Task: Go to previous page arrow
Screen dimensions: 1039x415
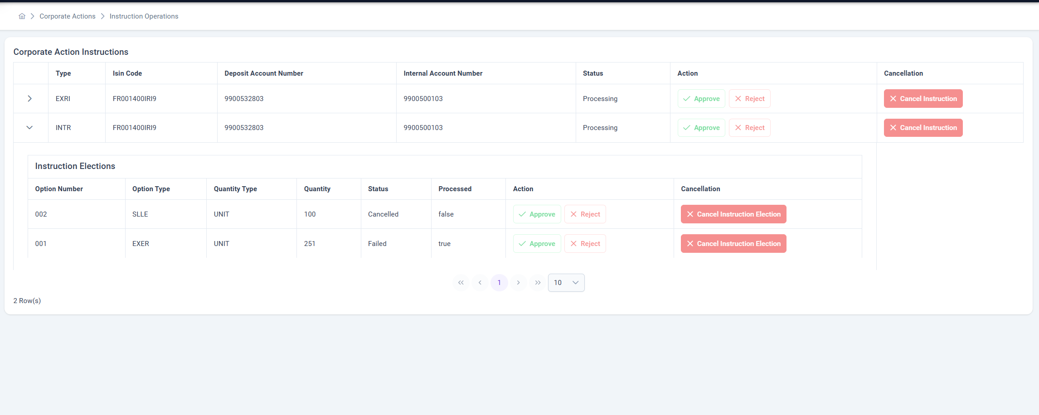Action: click(x=480, y=282)
